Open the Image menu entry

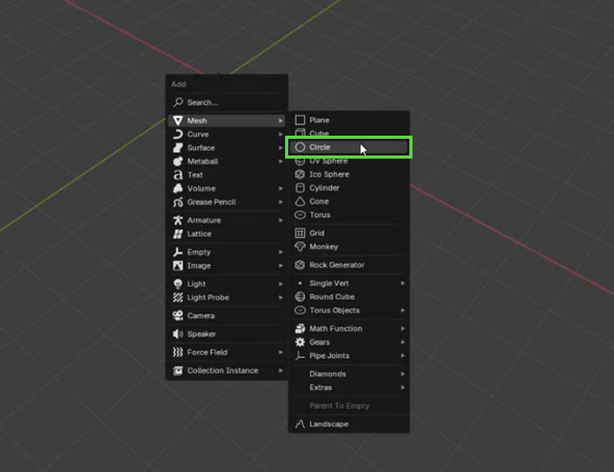click(227, 265)
